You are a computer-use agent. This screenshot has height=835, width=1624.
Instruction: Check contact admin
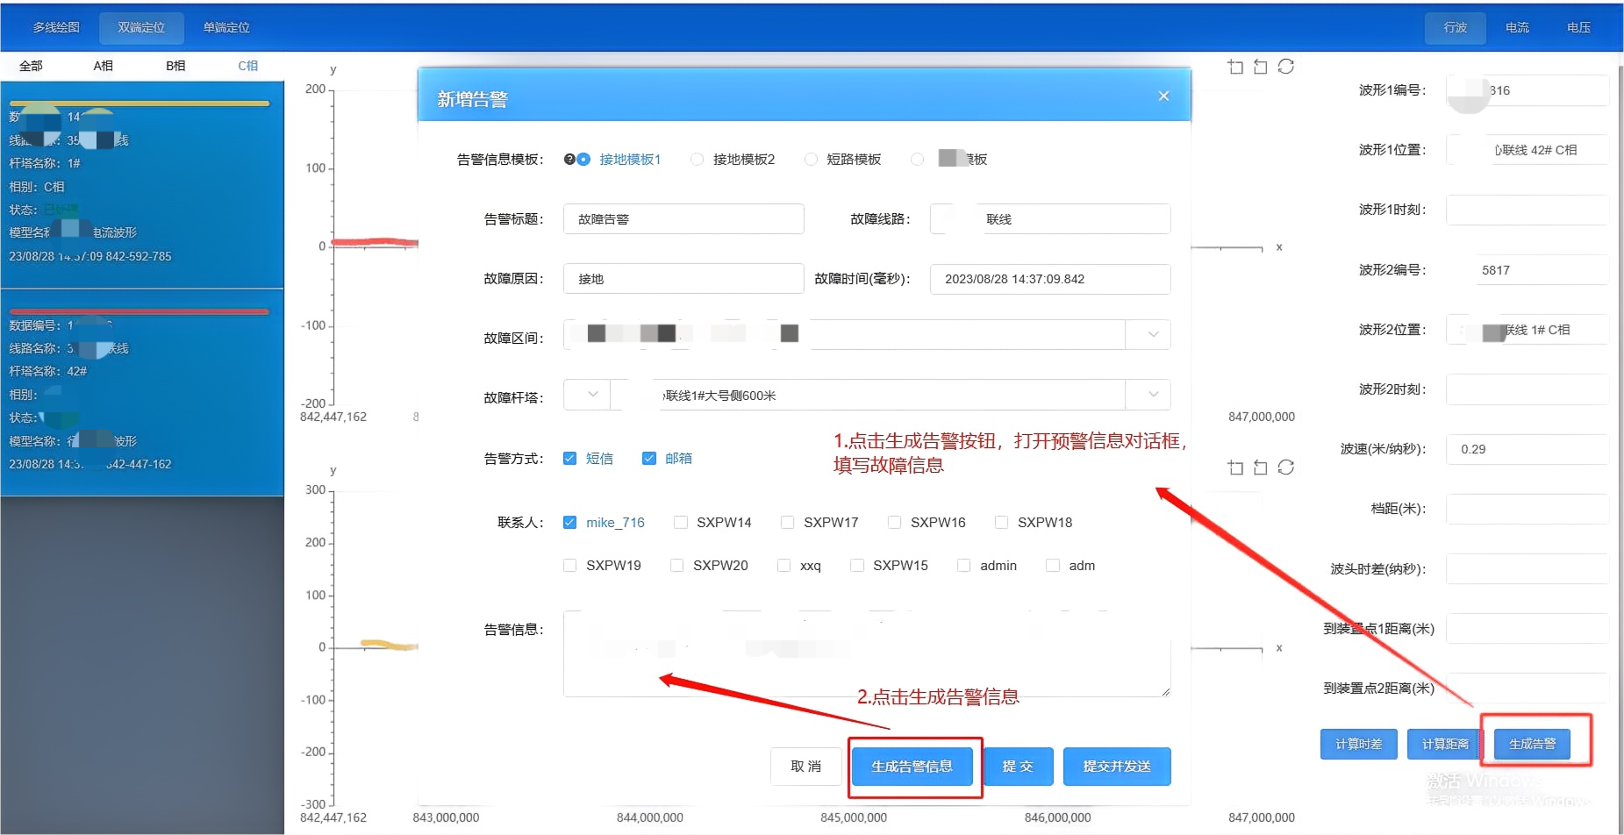tap(963, 565)
